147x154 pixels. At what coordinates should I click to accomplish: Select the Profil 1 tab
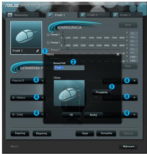[x=61, y=15]
